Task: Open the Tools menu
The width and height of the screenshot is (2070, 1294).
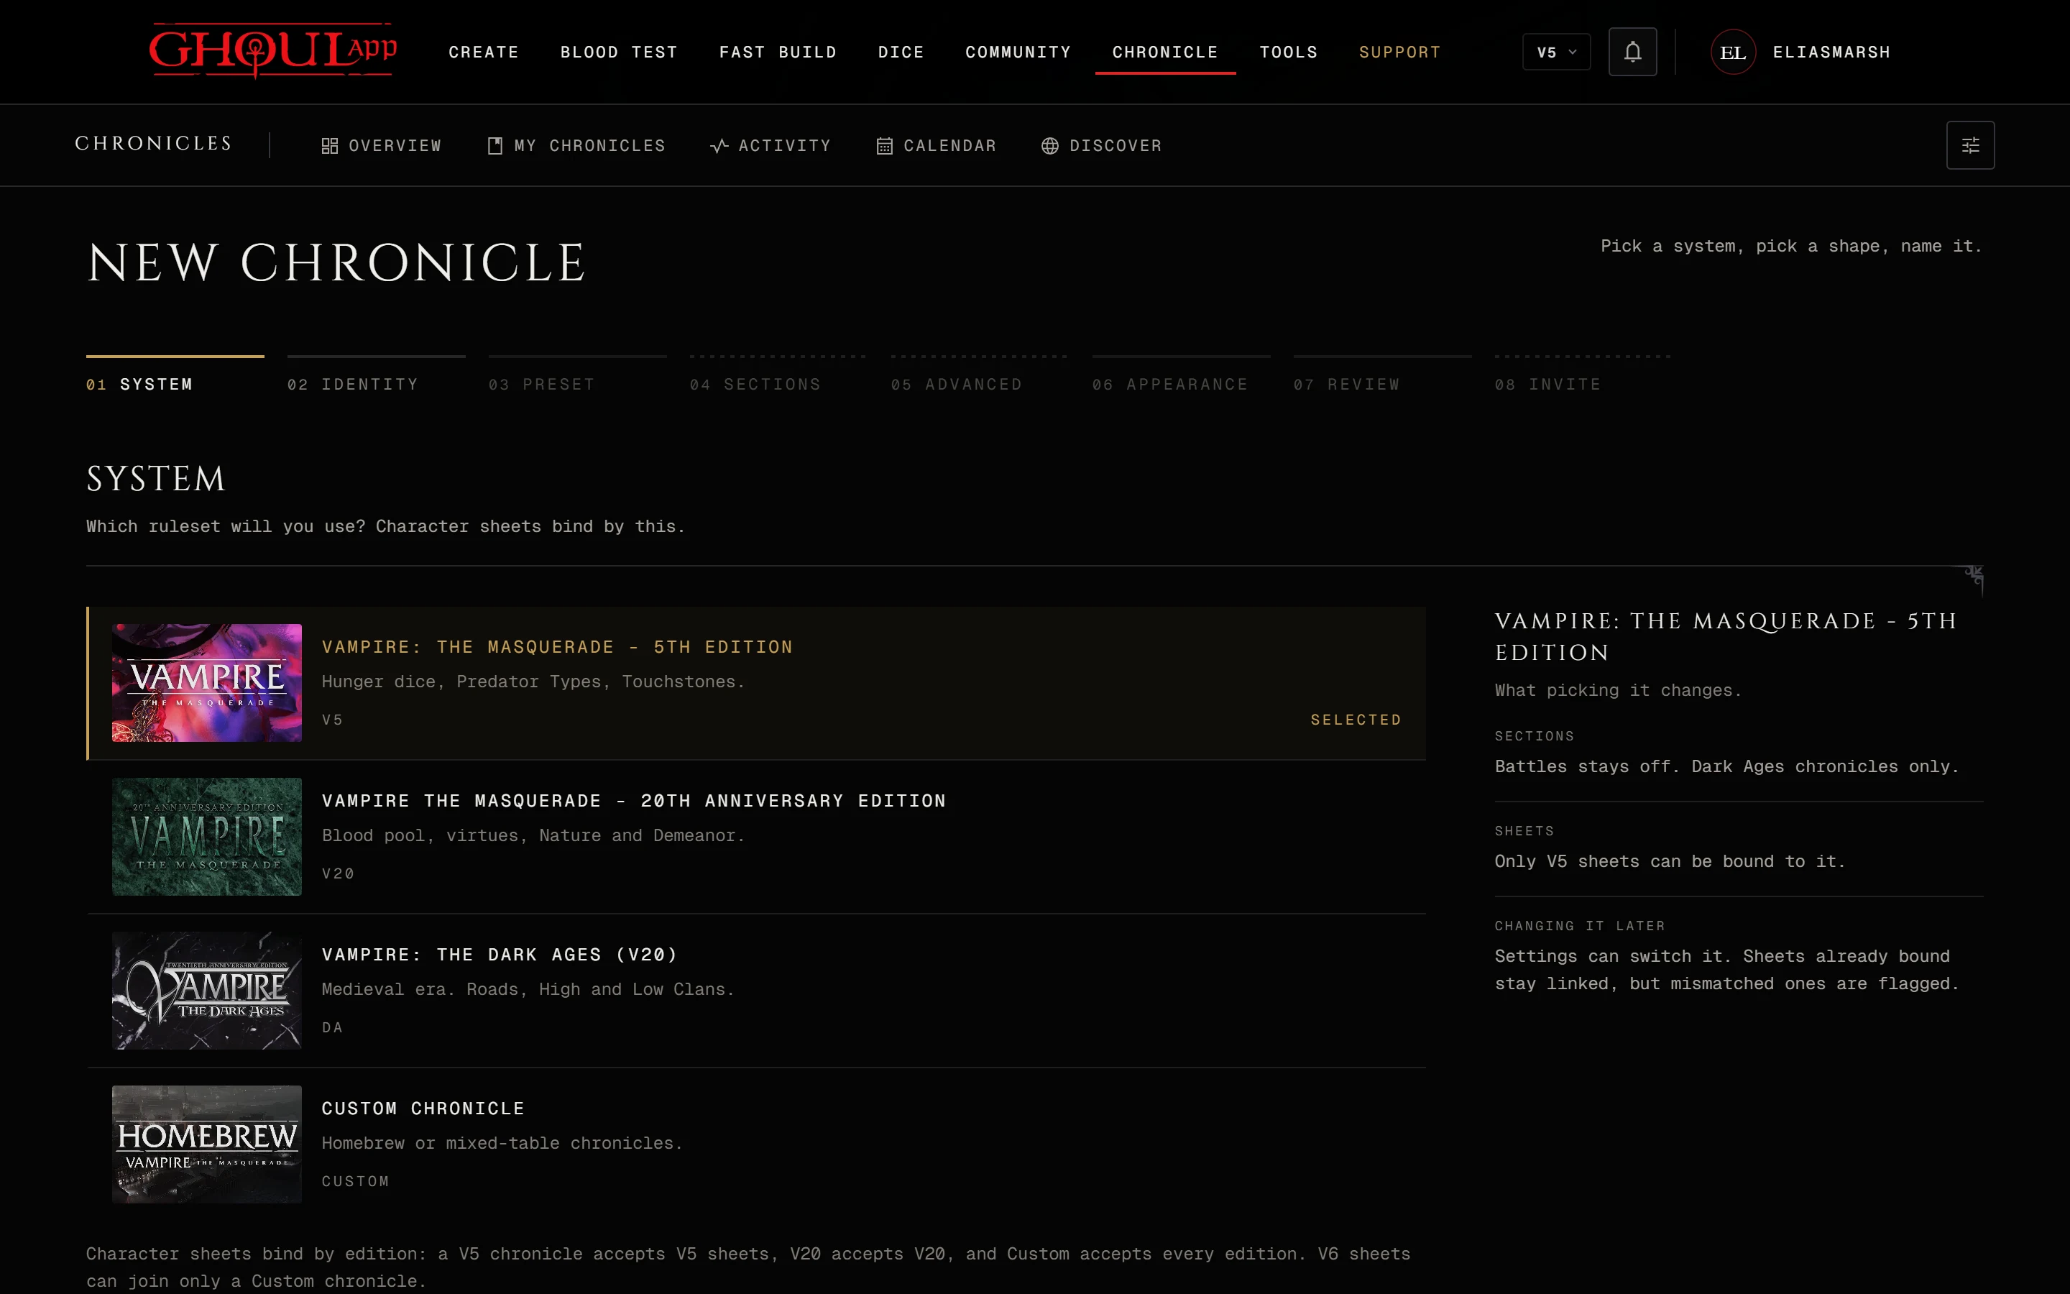Action: 1288,52
